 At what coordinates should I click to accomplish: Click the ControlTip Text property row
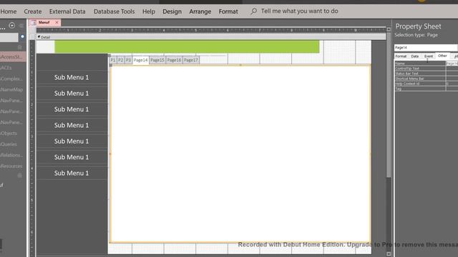[x=427, y=69]
